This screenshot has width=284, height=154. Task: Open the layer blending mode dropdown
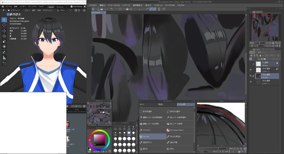261,52
